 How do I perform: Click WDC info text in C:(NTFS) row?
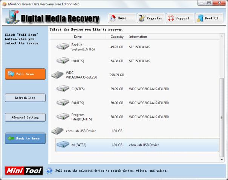pyautogui.click(x=149, y=89)
